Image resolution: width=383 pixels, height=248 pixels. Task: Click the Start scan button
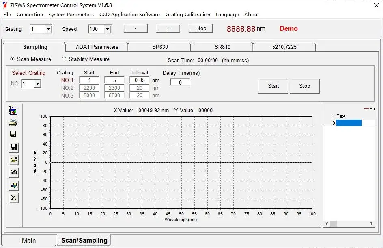click(273, 86)
